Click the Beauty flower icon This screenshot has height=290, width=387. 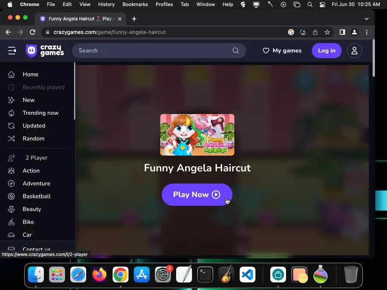(11, 209)
